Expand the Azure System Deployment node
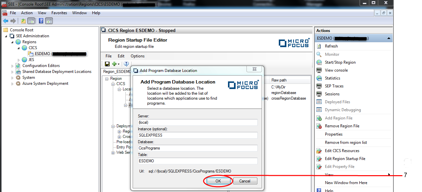Image resolution: width=422 pixels, height=192 pixels. [x=13, y=83]
